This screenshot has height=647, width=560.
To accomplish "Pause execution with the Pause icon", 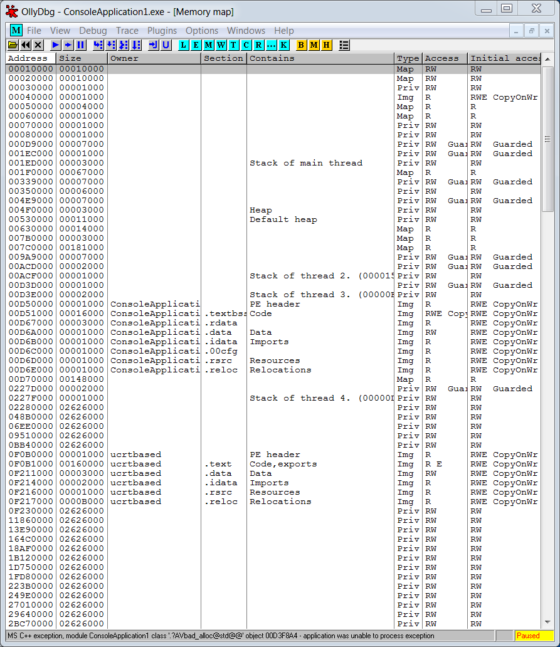I will click(80, 45).
